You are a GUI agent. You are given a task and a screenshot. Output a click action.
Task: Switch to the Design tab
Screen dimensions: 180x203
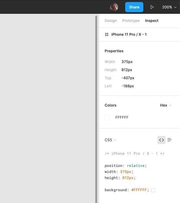click(x=111, y=21)
